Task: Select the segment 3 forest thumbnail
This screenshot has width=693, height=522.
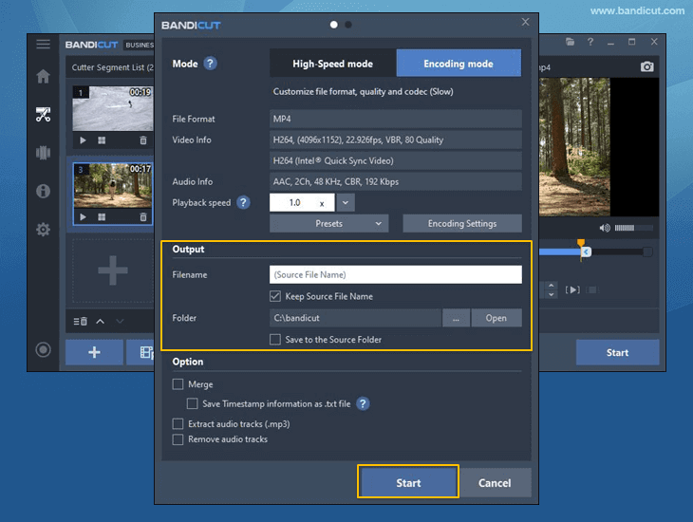Action: pos(113,186)
